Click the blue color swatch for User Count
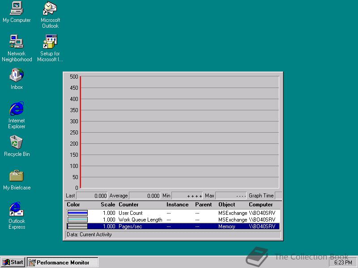Image resolution: width=358 pixels, height=268 pixels. 77,213
